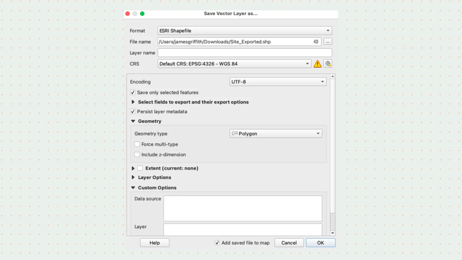Toggle Save only selected features checkbox

coord(133,92)
